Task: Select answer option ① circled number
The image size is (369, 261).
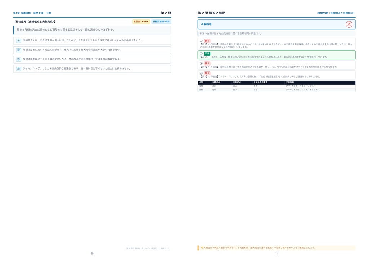Action: [x=19, y=41]
